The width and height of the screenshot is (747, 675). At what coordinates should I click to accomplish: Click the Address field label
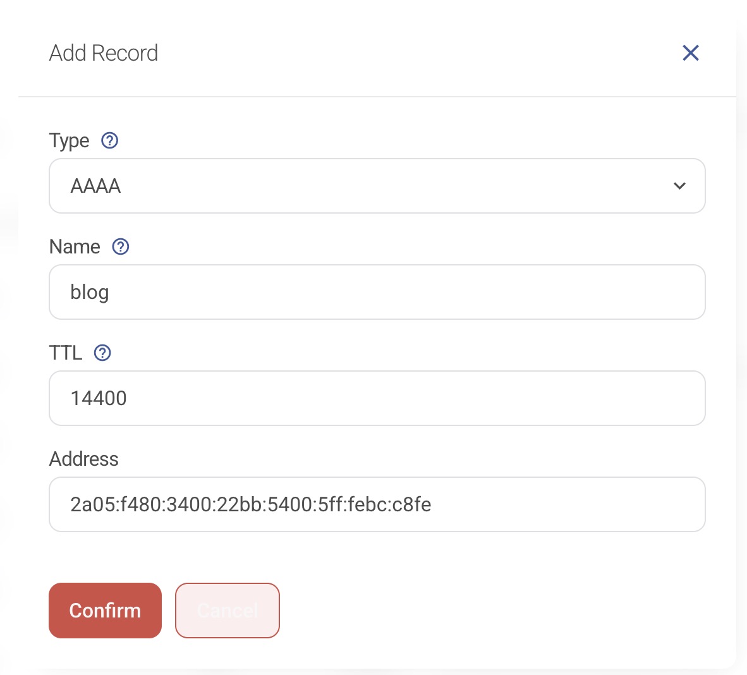point(84,459)
